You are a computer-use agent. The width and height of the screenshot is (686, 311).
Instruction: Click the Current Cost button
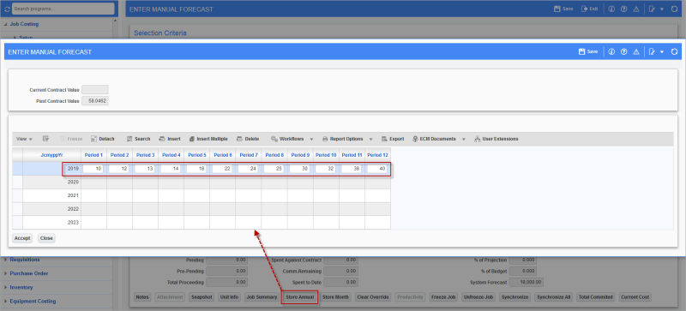(x=635, y=297)
